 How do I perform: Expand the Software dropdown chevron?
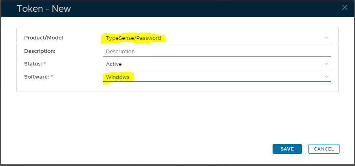coord(326,77)
